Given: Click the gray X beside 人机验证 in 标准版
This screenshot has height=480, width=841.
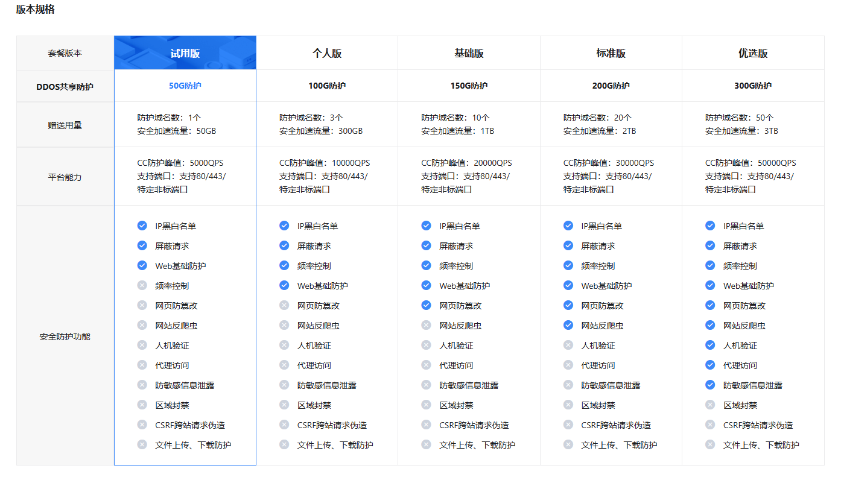Looking at the screenshot, I should click(568, 345).
